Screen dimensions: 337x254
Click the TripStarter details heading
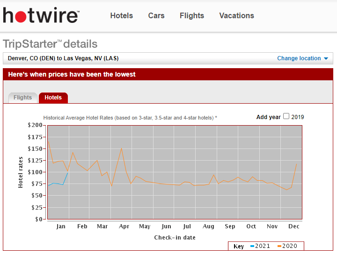[50, 44]
